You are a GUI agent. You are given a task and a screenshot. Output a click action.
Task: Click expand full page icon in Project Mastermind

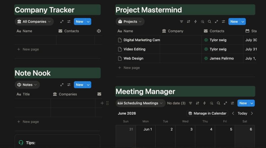pyautogui.click(x=216, y=22)
